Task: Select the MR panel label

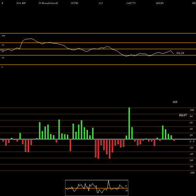Action: 175,102
